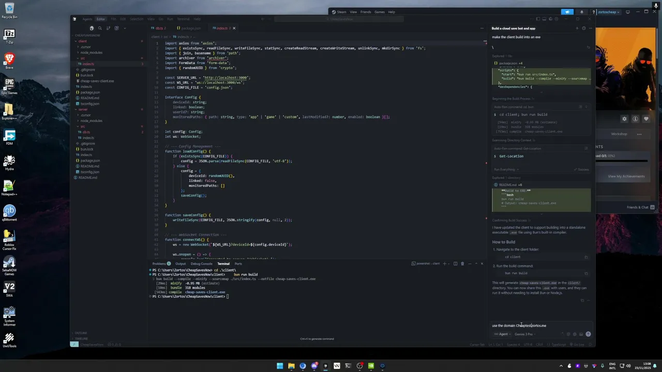Open server db.ts file in explorer

(86, 132)
